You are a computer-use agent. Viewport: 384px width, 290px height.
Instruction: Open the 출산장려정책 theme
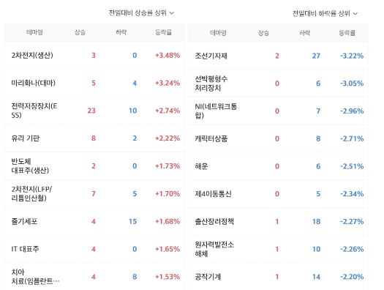click(x=214, y=222)
